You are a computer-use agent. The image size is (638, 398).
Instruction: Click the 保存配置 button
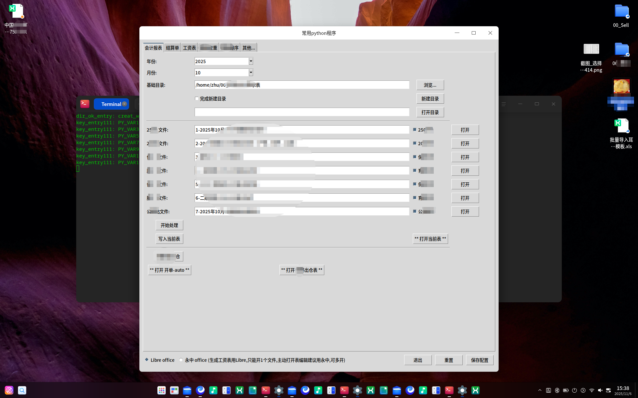(480, 360)
